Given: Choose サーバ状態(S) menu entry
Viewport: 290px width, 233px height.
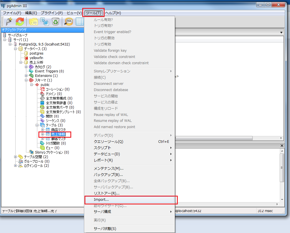Looking at the screenshot, I should point(129,228).
